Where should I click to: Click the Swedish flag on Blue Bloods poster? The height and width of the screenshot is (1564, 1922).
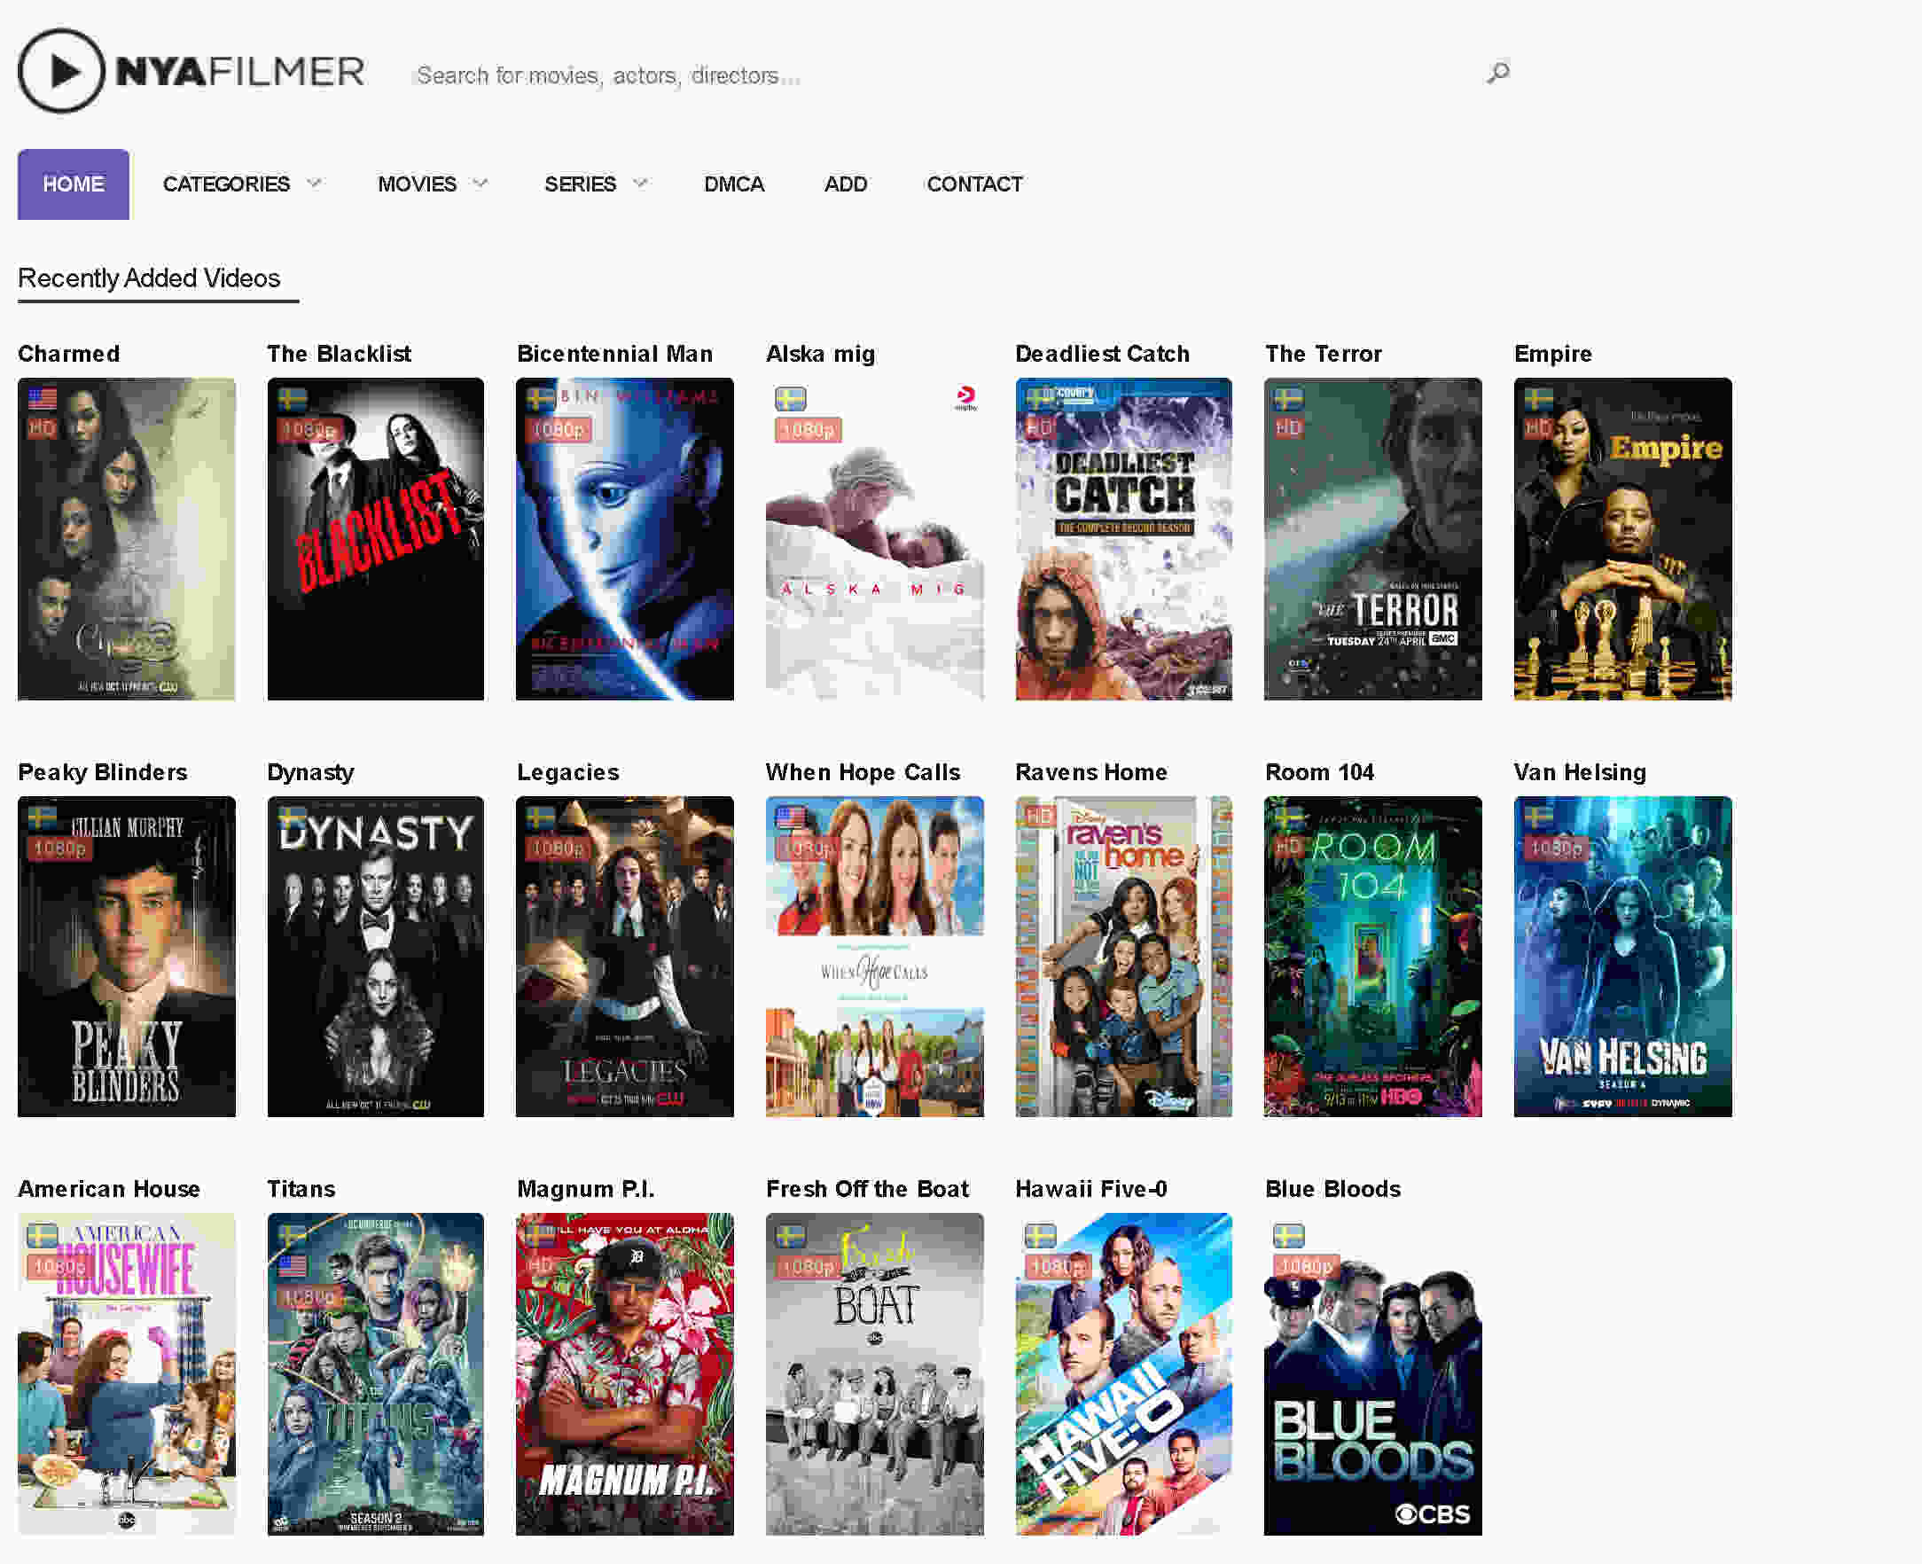1289,1234
